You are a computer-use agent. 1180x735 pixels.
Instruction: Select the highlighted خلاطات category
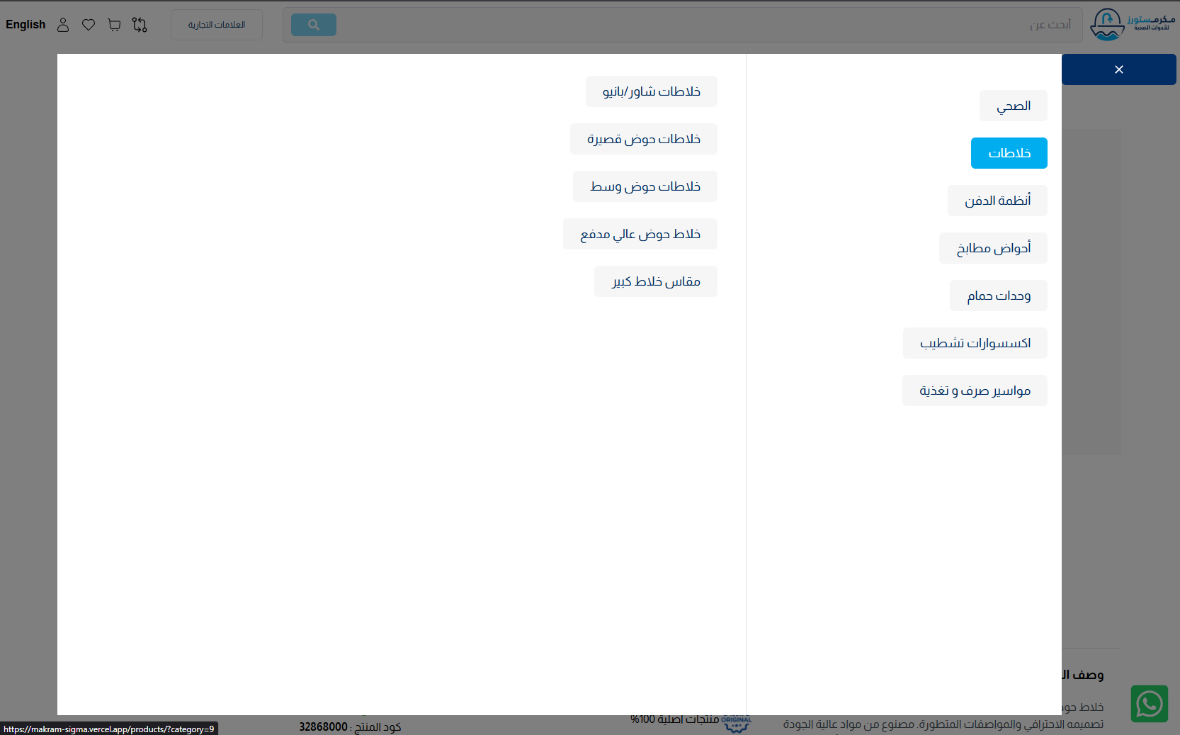coord(1009,153)
